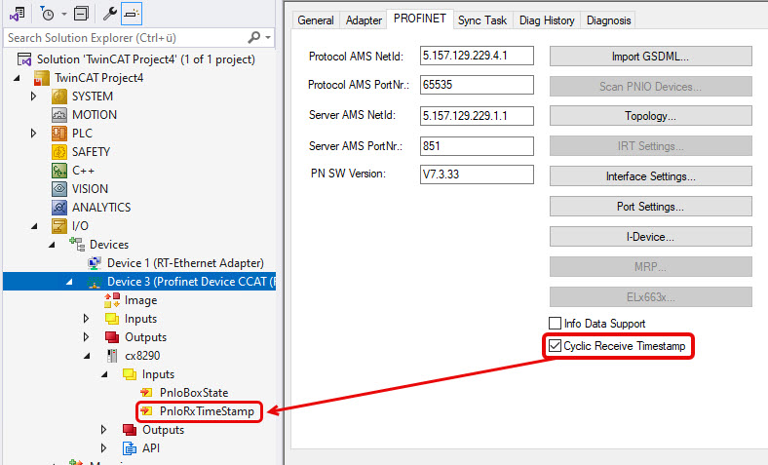768x465 pixels.
Task: Open the ANALYTICS node
Action: [x=100, y=208]
